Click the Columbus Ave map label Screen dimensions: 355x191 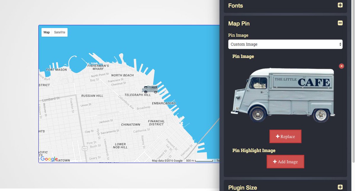tap(126, 102)
